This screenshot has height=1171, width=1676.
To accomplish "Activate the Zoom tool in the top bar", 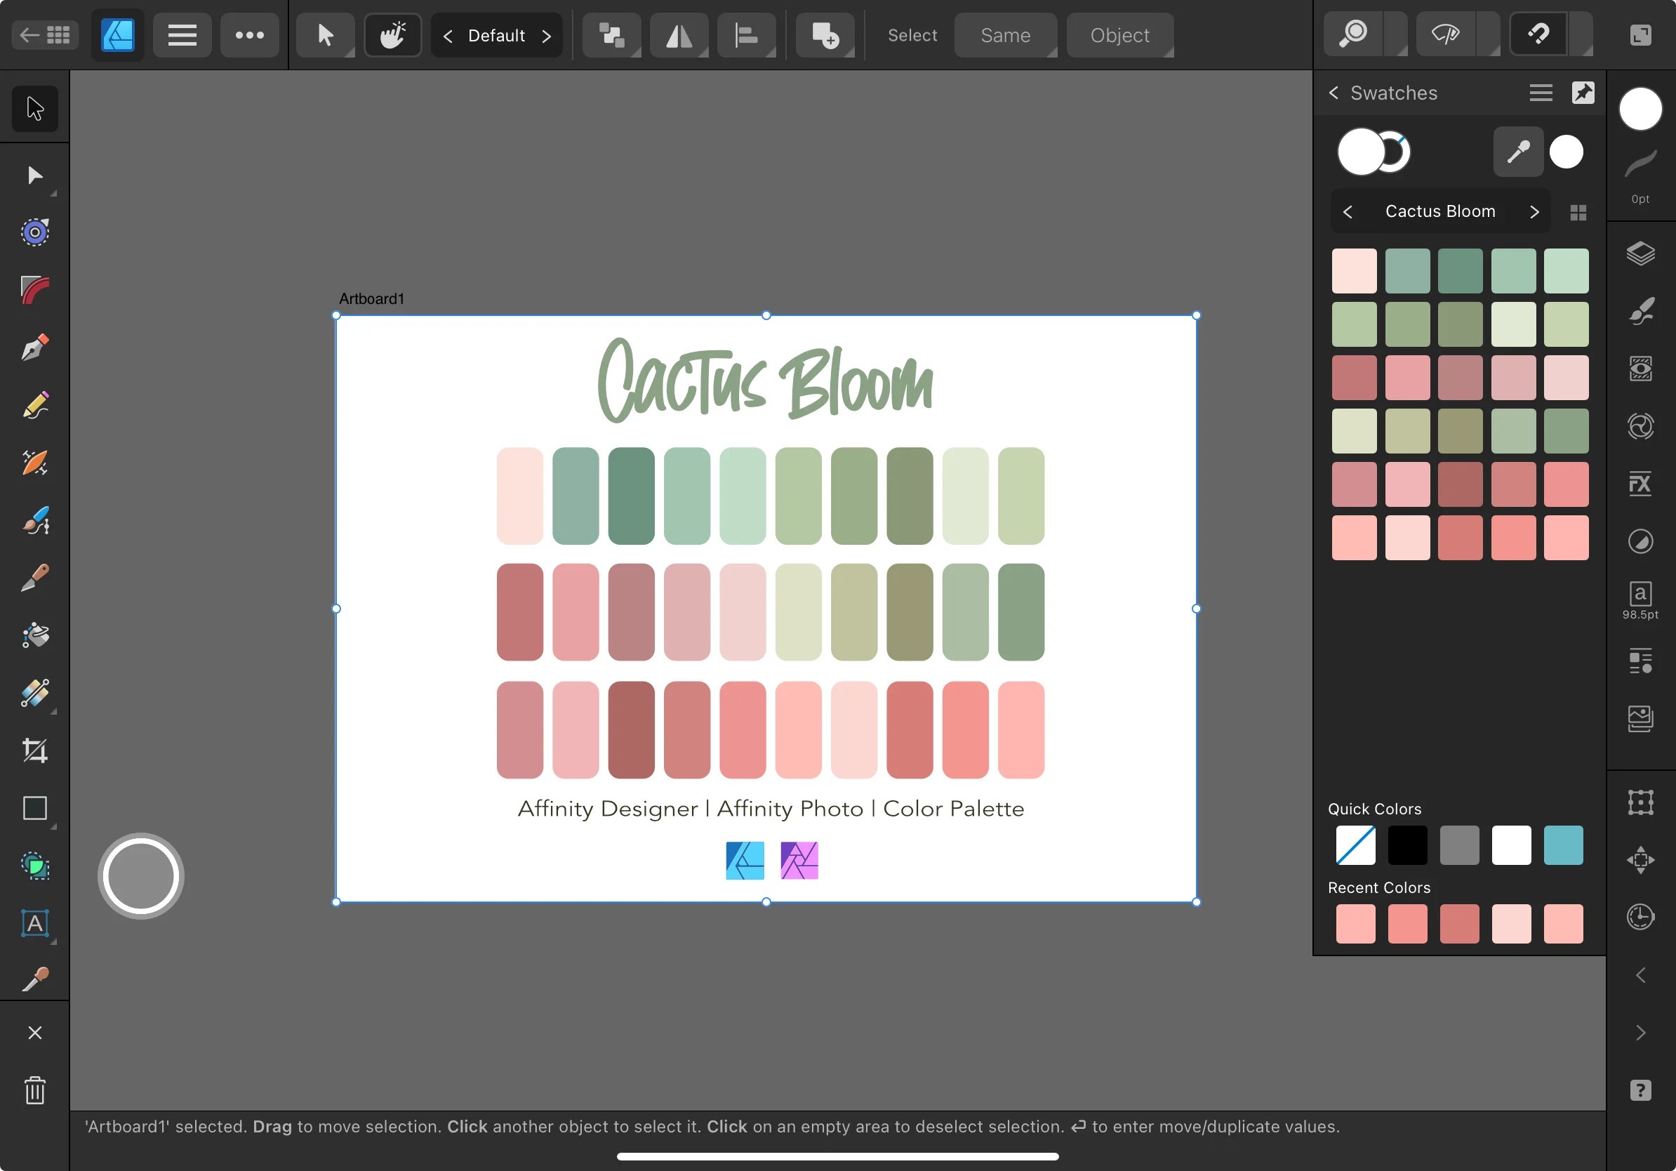I will [x=1354, y=34].
